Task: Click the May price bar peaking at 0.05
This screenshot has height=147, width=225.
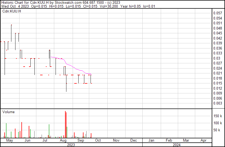Action: tap(11, 33)
